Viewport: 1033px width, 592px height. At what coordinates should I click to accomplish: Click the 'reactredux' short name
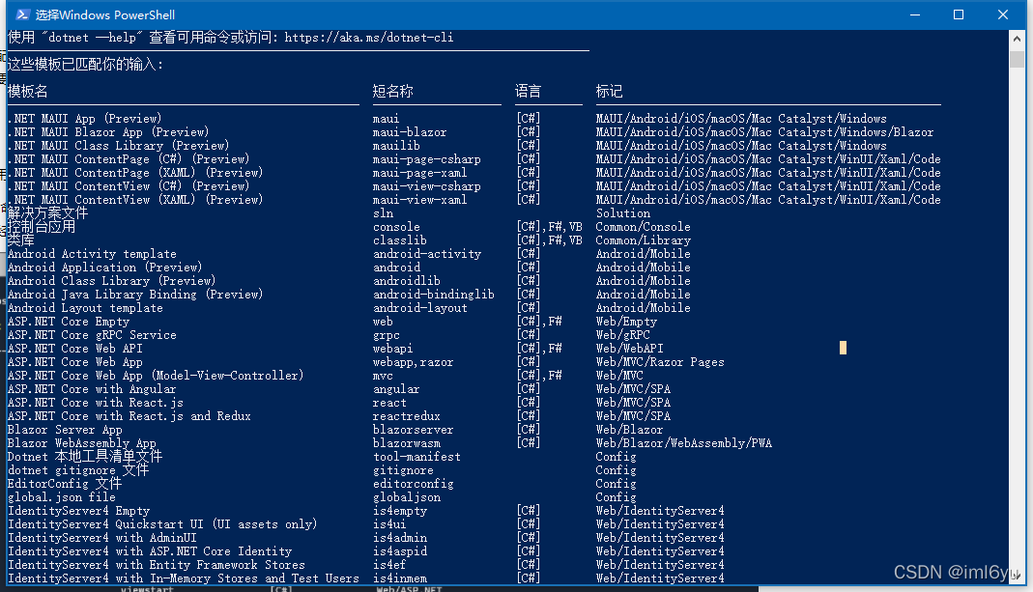tap(407, 416)
